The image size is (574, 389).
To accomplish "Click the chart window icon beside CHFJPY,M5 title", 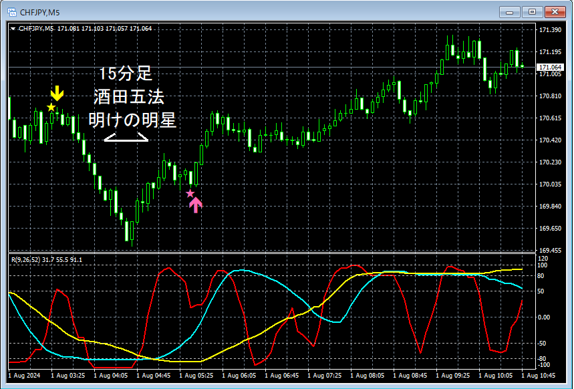I will [12, 13].
